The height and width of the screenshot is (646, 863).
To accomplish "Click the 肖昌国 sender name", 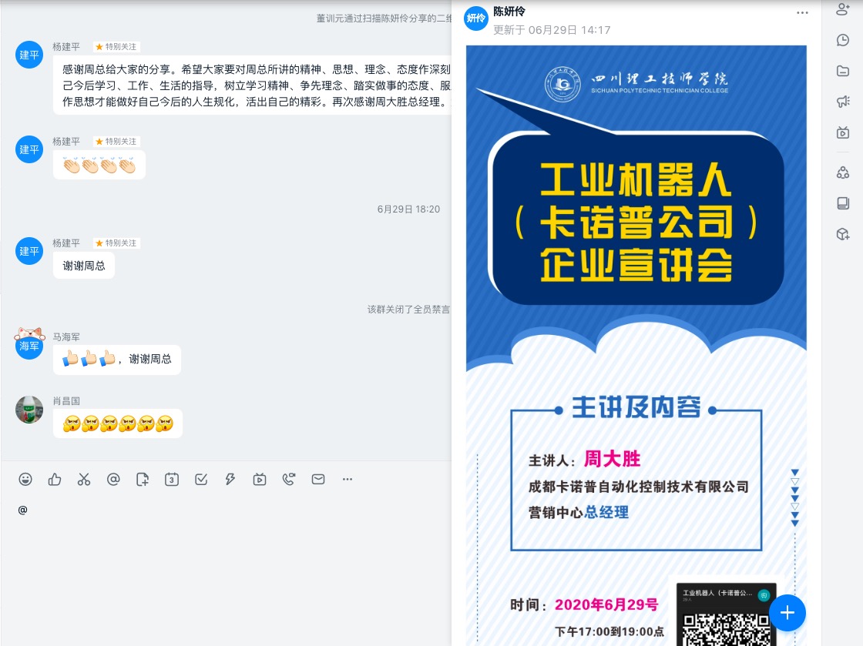I will pyautogui.click(x=66, y=401).
